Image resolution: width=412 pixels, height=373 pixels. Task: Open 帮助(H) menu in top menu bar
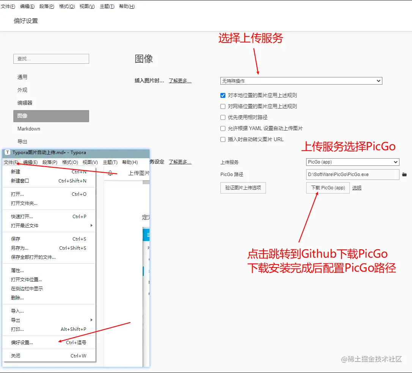click(127, 6)
